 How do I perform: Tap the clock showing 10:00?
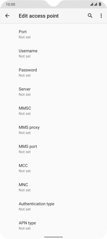[x=11, y=4]
